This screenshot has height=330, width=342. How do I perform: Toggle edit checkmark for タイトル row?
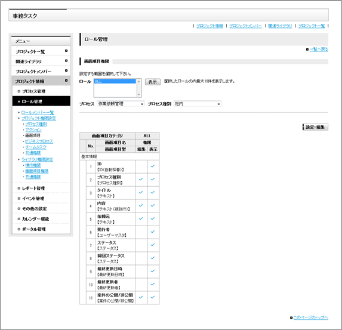point(141,192)
